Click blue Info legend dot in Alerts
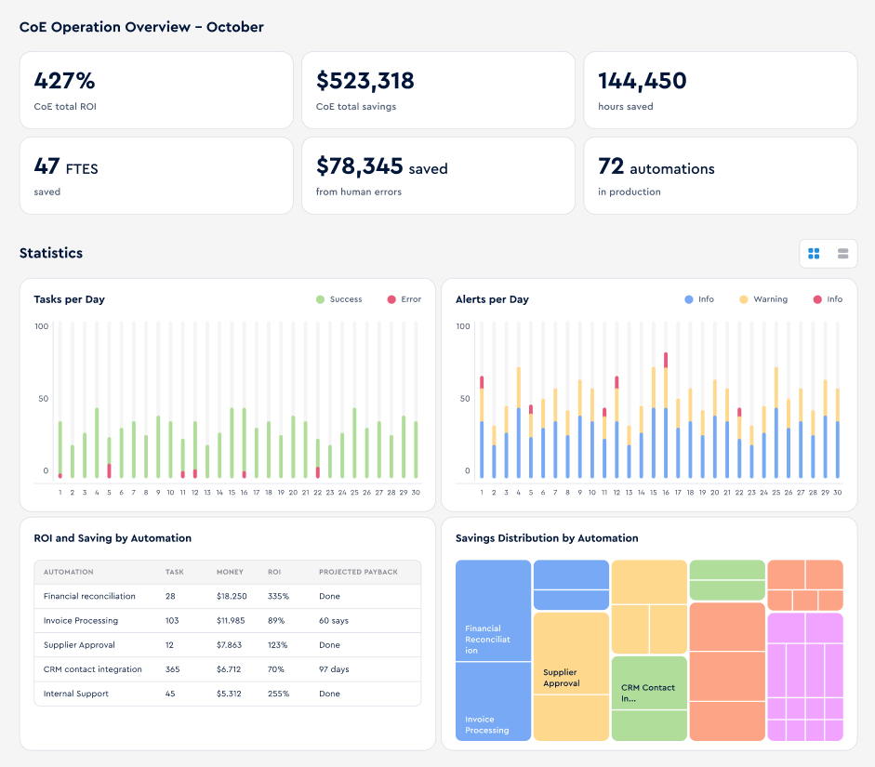 [689, 299]
